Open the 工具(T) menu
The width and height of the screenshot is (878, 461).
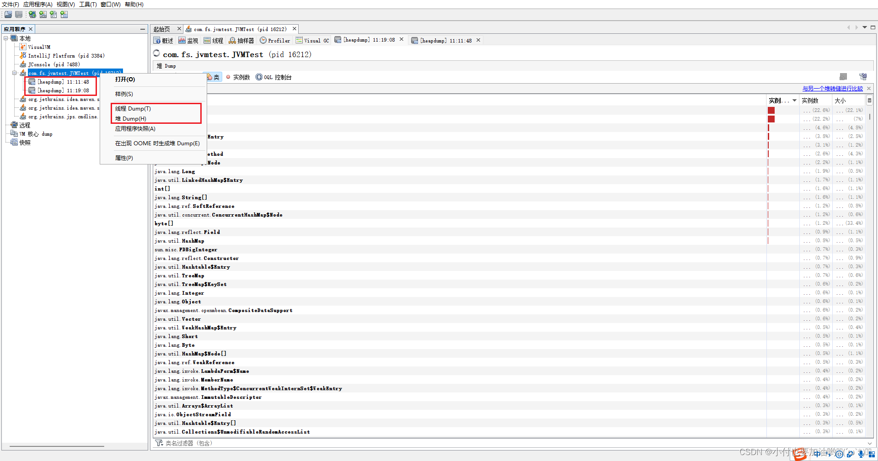click(x=88, y=5)
